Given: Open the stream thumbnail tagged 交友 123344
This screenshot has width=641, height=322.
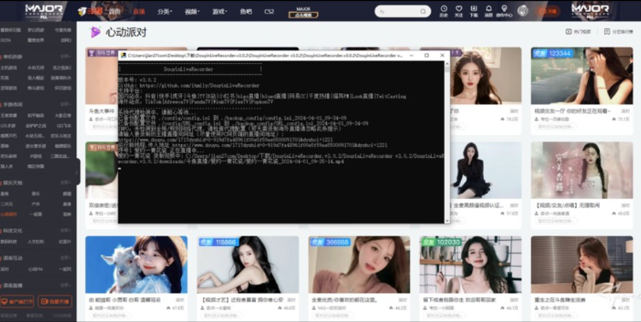Looking at the screenshot, I should click(582, 76).
